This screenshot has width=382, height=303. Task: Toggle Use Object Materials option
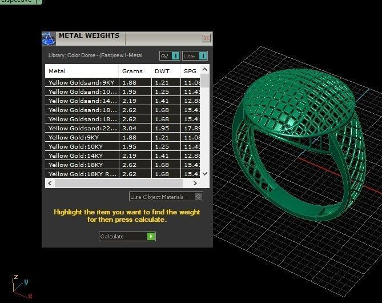coord(166,197)
